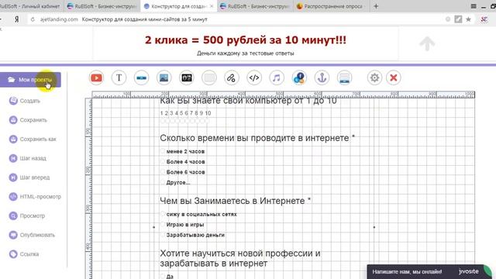Screen dimensions: 496x279
Task: Redo with Шаг вперед
Action: click(29, 177)
